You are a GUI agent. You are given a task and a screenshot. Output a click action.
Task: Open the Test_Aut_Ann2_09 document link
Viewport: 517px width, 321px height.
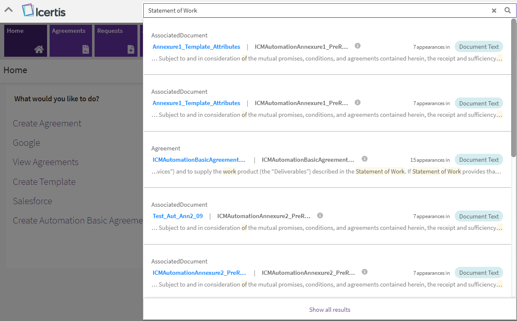pyautogui.click(x=178, y=216)
